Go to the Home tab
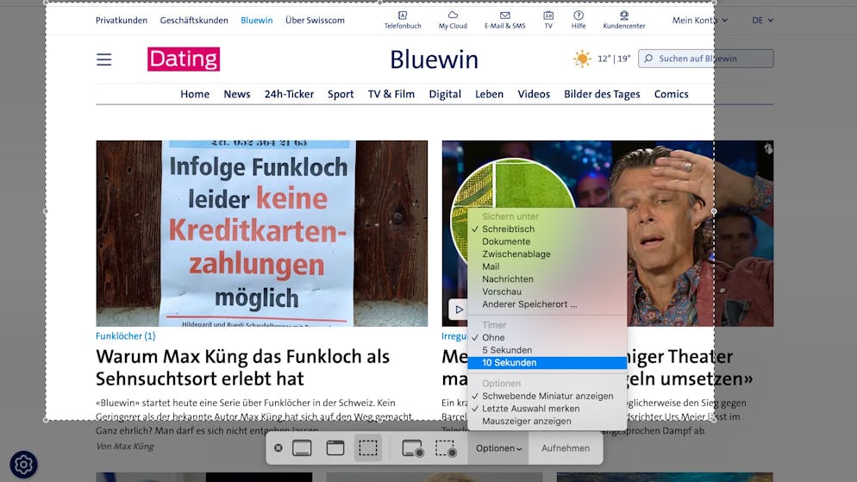857x482 pixels. click(x=195, y=94)
